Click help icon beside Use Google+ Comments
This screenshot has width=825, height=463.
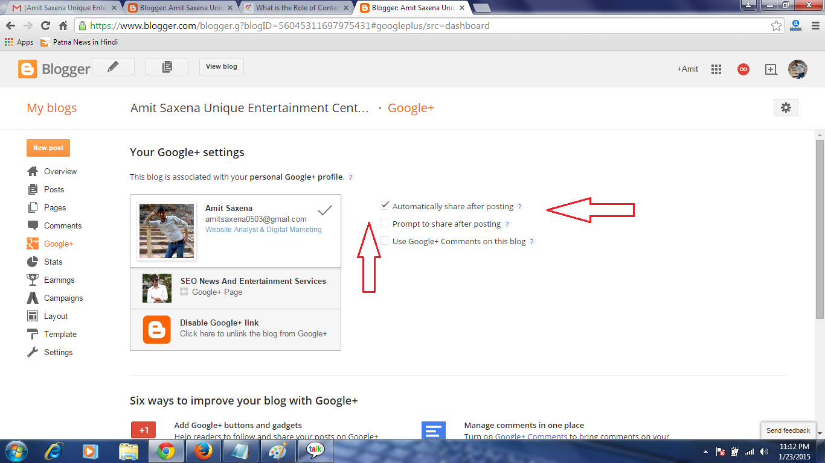coord(532,242)
